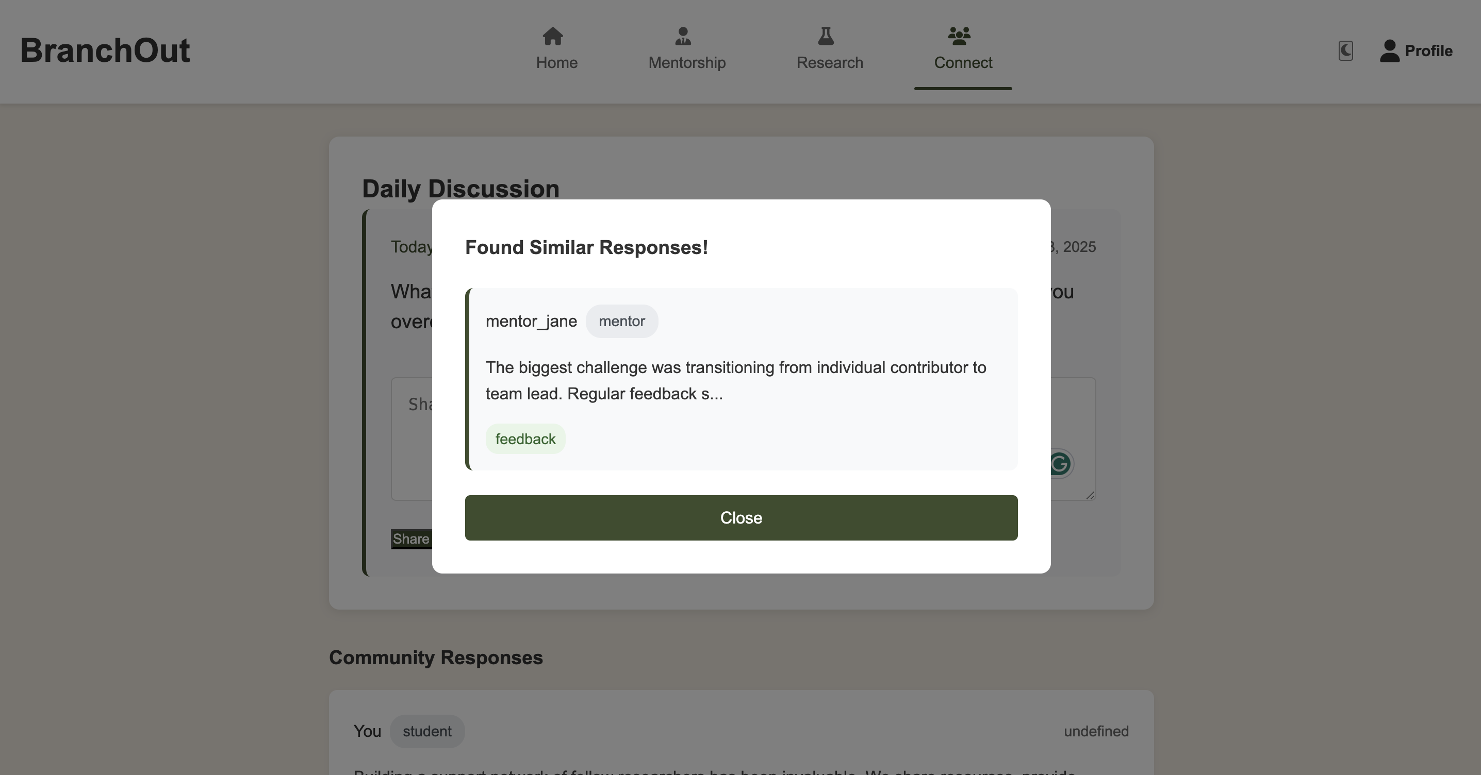Open the Mentorship navigation label
This screenshot has height=775, width=1481.
[x=686, y=63]
